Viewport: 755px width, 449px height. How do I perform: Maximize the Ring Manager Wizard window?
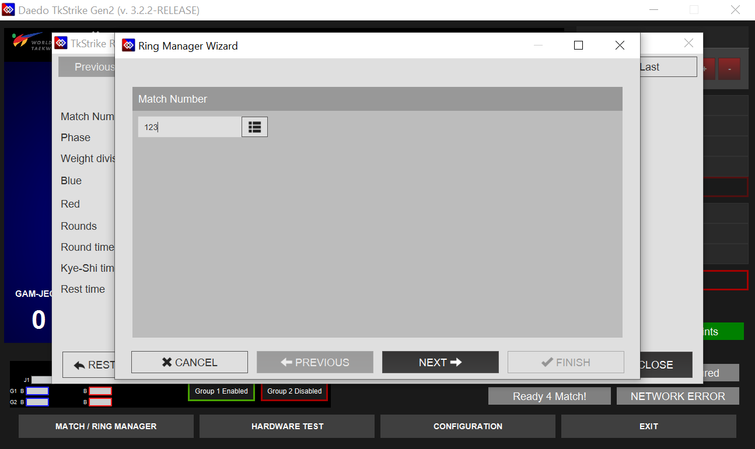coord(578,45)
